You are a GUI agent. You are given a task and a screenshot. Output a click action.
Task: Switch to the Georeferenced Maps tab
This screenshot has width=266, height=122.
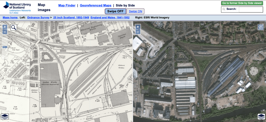coord(95,5)
